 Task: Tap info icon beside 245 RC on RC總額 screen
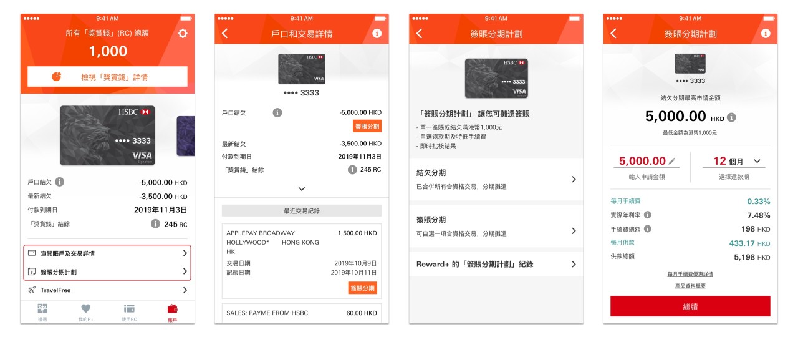click(x=155, y=223)
